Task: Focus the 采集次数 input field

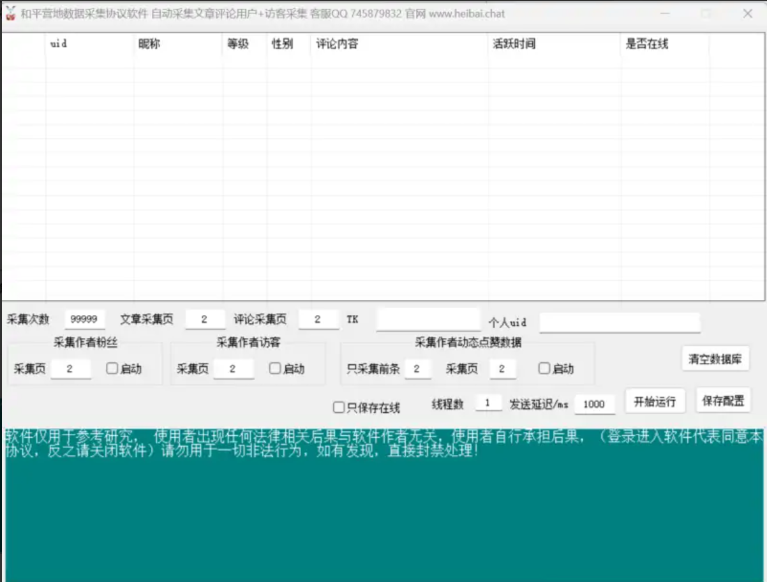Action: (x=85, y=319)
